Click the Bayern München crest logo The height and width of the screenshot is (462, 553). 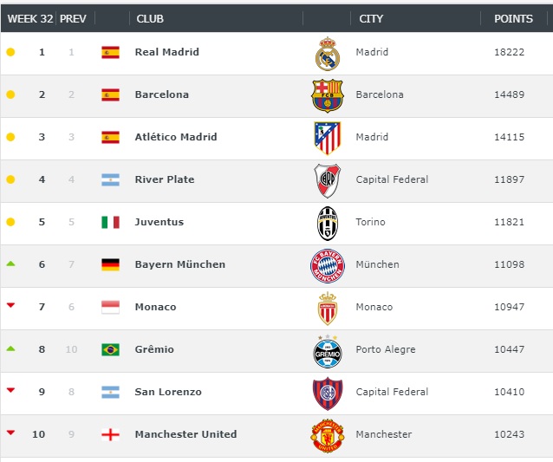(x=328, y=266)
